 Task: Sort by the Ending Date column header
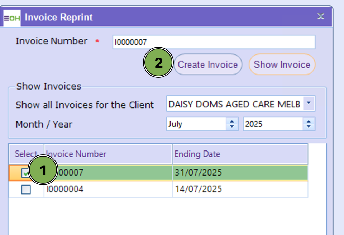[x=239, y=154]
